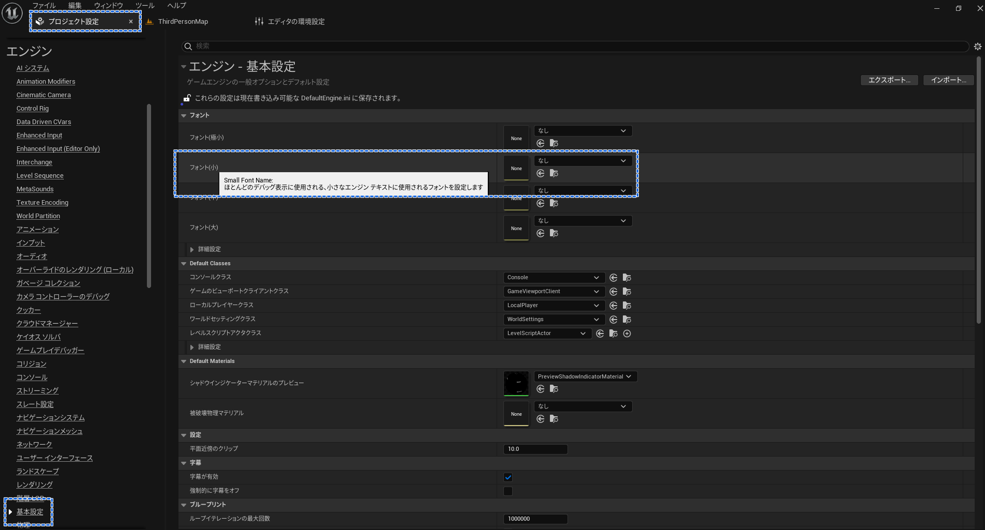Open the レンダリング settings category
This screenshot has width=985, height=530.
(x=35, y=485)
